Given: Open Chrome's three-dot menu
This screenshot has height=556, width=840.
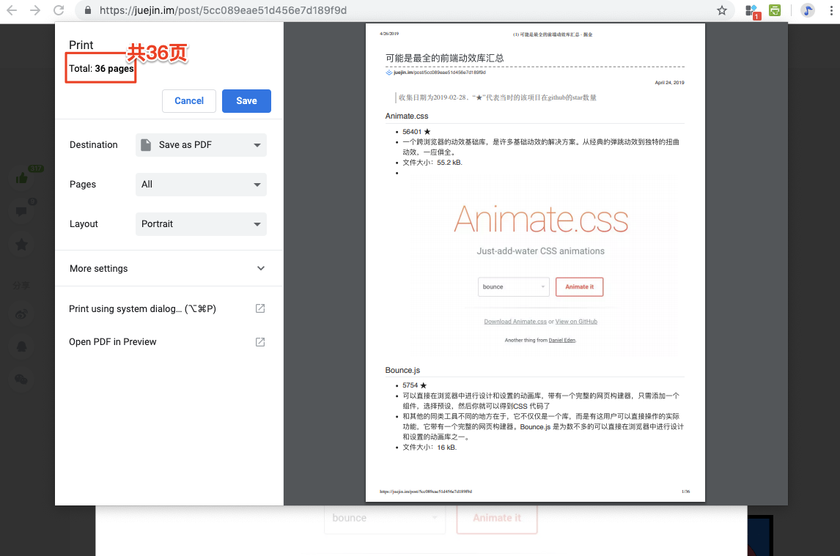Looking at the screenshot, I should coord(830,10).
